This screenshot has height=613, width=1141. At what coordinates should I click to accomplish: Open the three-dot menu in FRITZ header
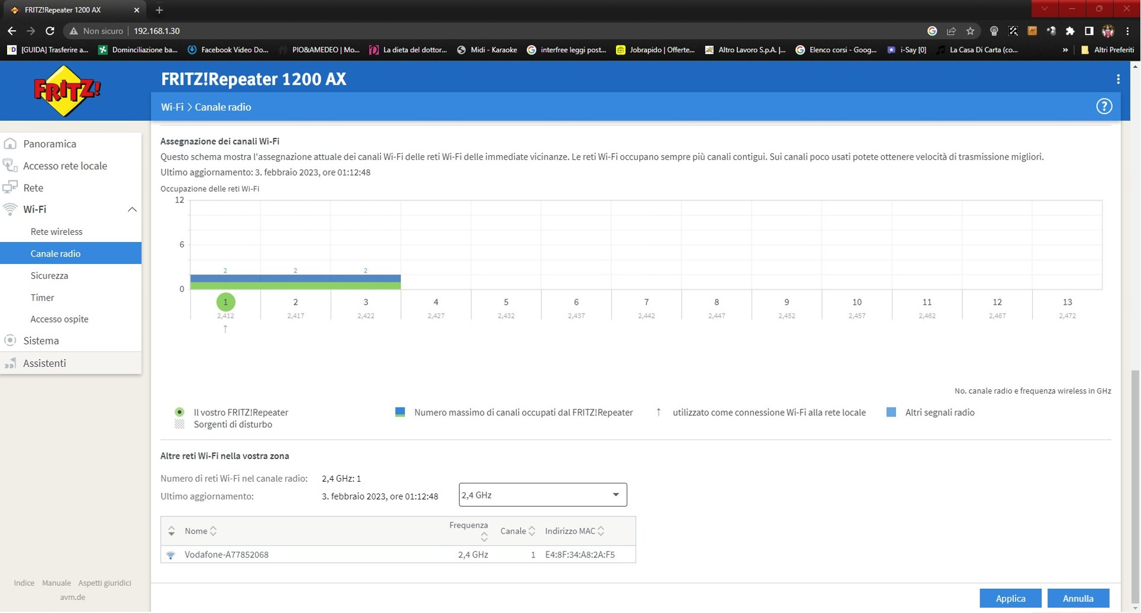coord(1118,79)
